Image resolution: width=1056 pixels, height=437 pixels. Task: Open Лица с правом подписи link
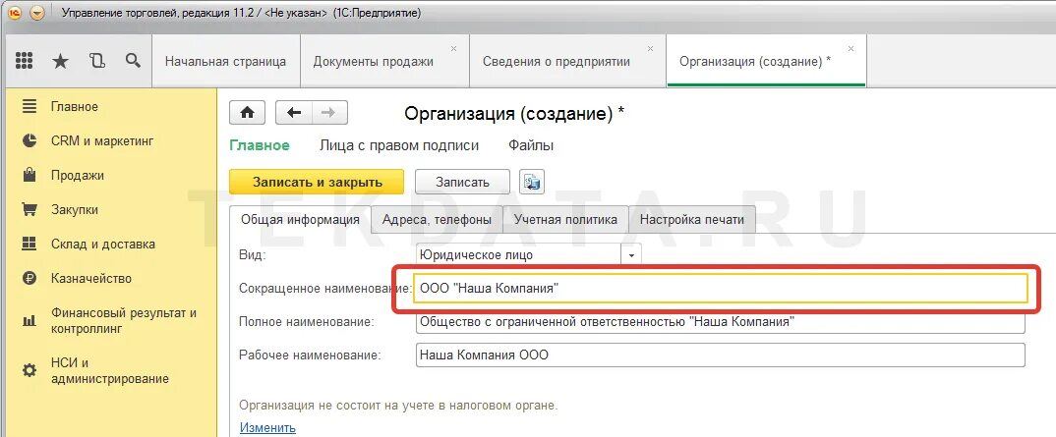pos(399,145)
